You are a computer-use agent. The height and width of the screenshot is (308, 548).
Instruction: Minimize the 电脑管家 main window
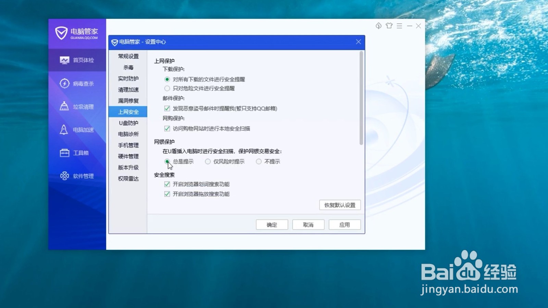409,26
